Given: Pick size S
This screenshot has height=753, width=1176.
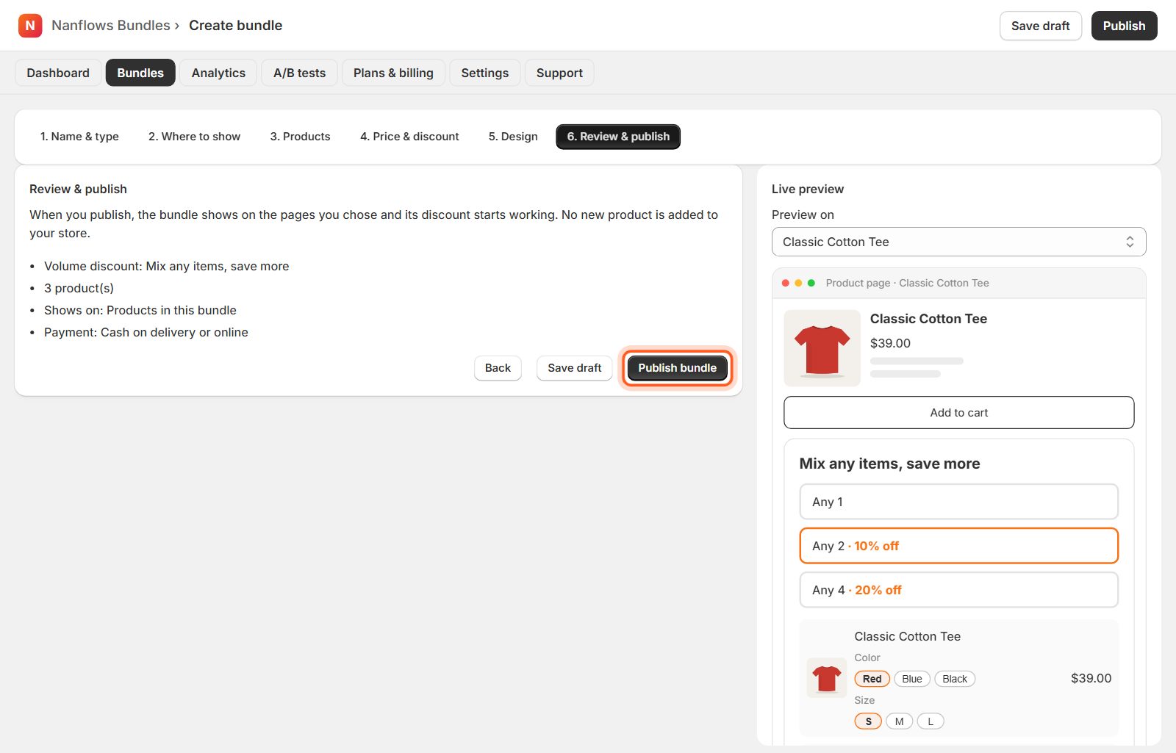Looking at the screenshot, I should pyautogui.click(x=868, y=721).
